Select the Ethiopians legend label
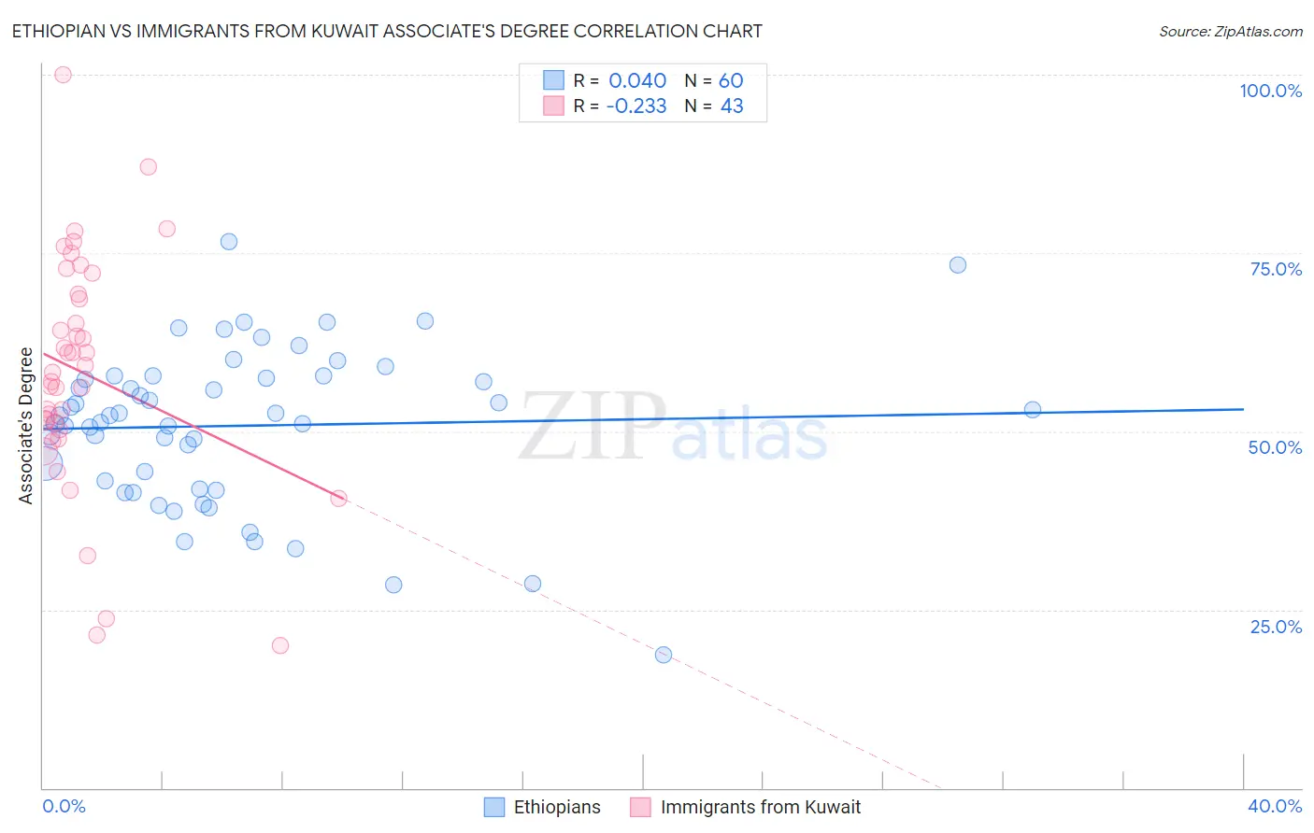The width and height of the screenshot is (1314, 833). click(x=557, y=807)
